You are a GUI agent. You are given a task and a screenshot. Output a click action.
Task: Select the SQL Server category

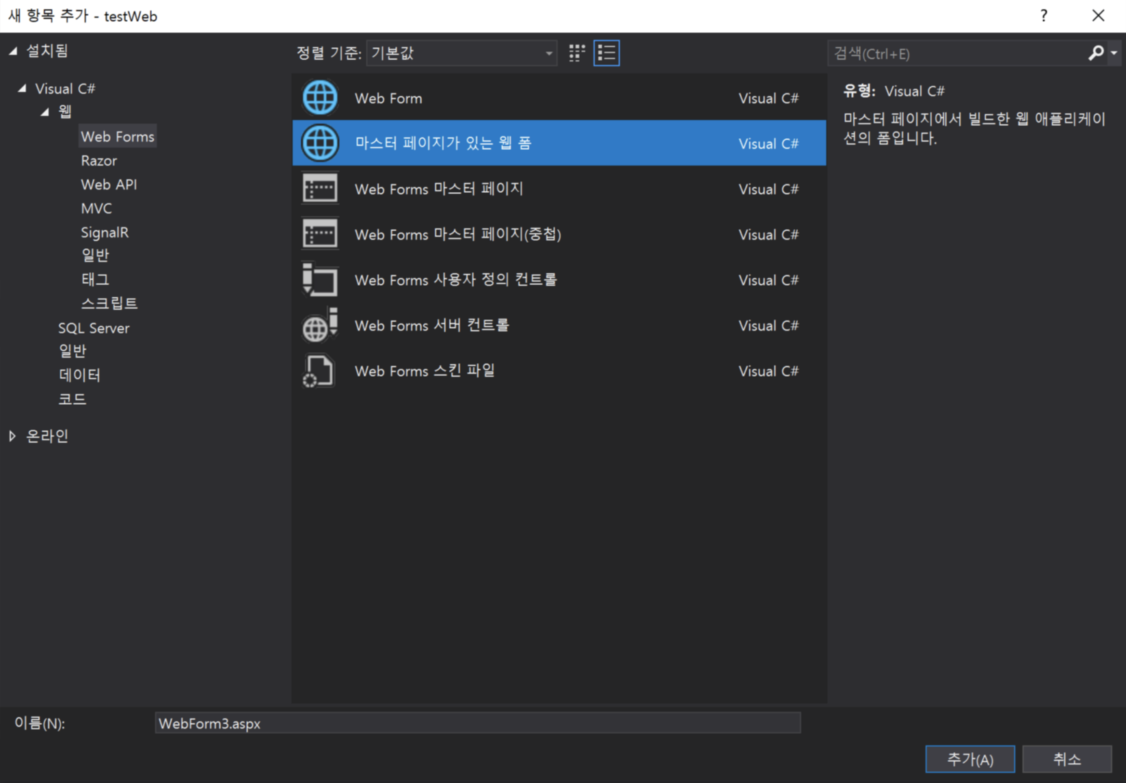tap(94, 328)
